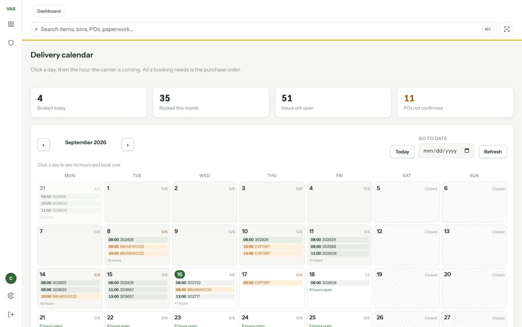Viewport: 522px width, 327px height.
Task: Focus the search items input
Action: coord(264,29)
